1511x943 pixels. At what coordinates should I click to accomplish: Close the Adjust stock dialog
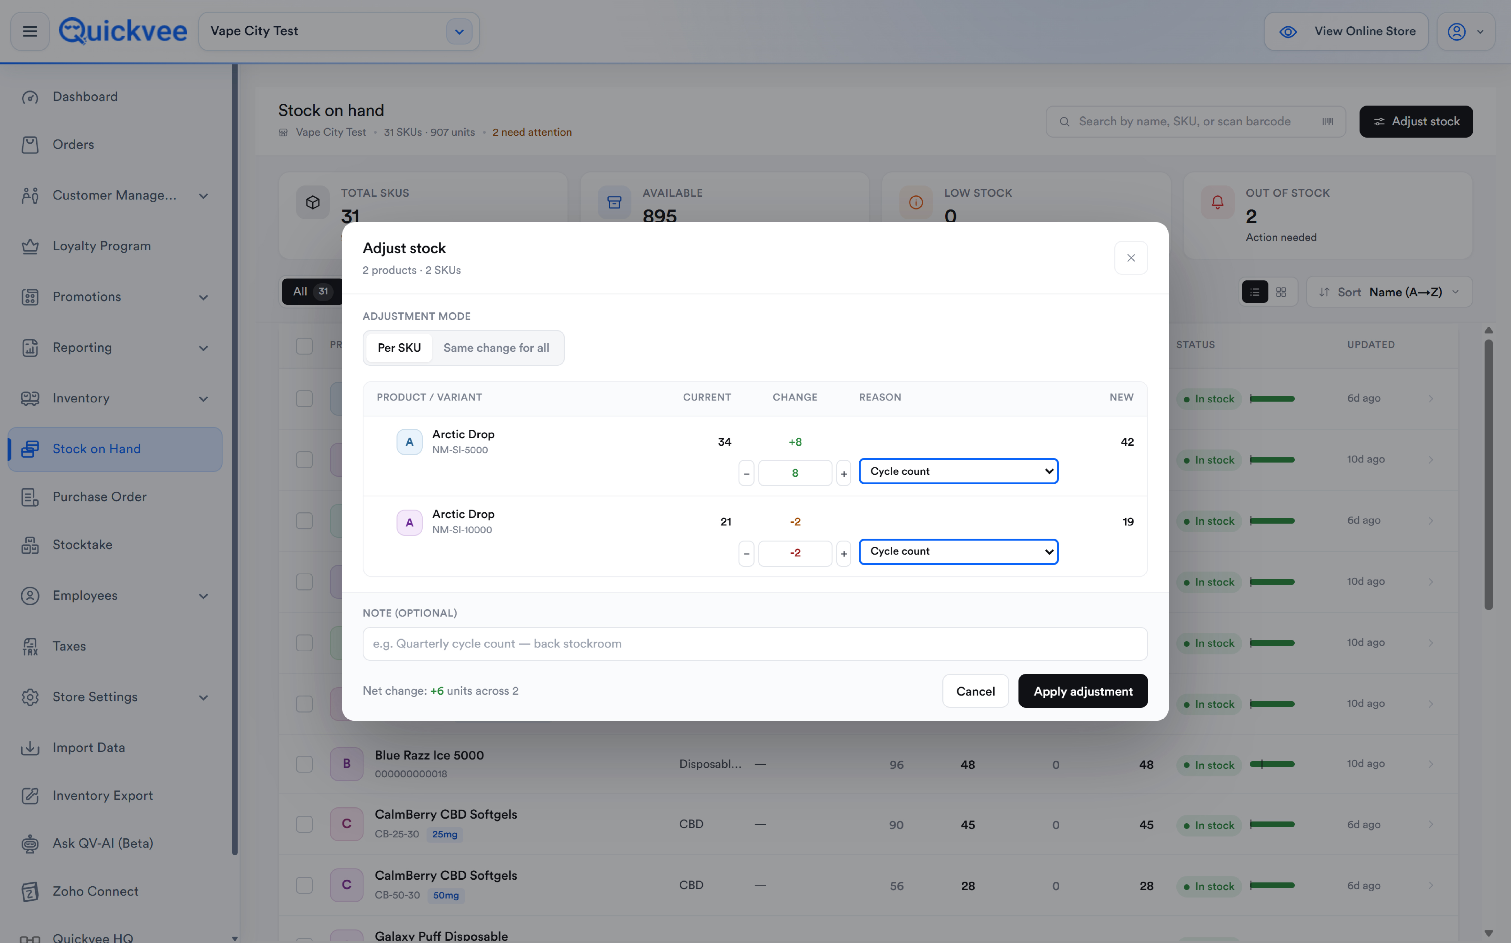coord(1131,258)
